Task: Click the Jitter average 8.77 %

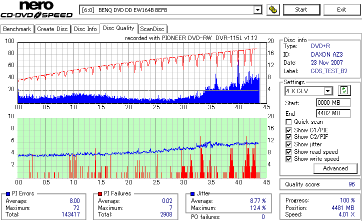Action: [x=258, y=201]
